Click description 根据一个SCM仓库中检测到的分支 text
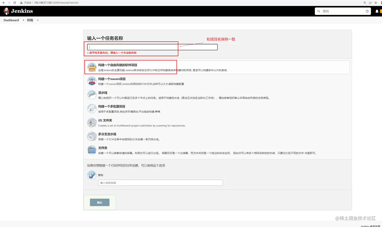The height and width of the screenshot is (227, 382). (129, 139)
